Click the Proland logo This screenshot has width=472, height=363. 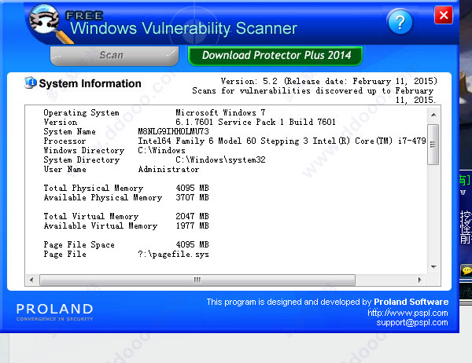[x=55, y=312]
